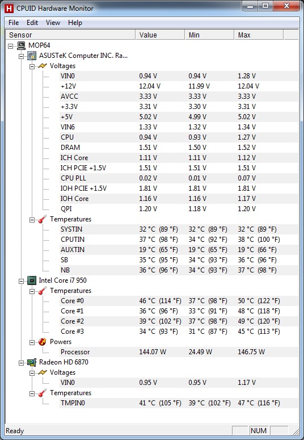Select the Intel Core i7 950 chip icon
This screenshot has width=304, height=440.
(32, 280)
